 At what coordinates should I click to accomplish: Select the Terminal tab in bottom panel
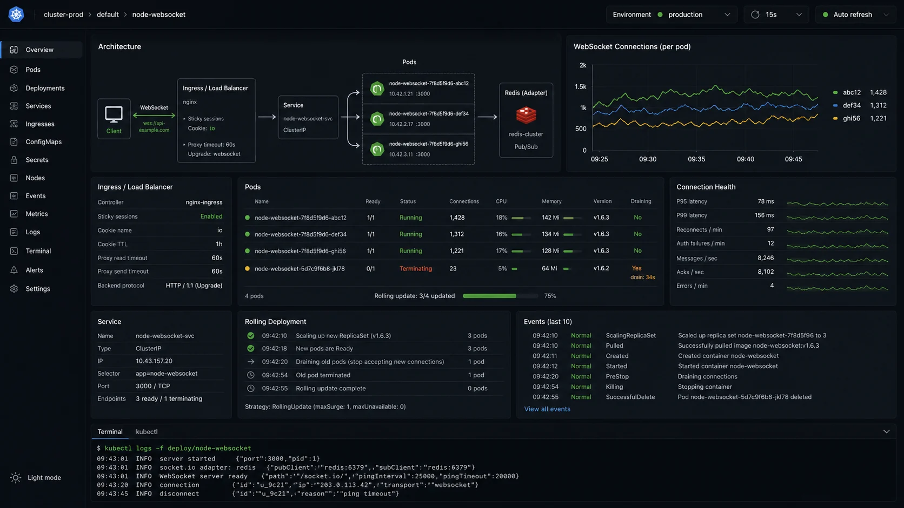[110, 432]
